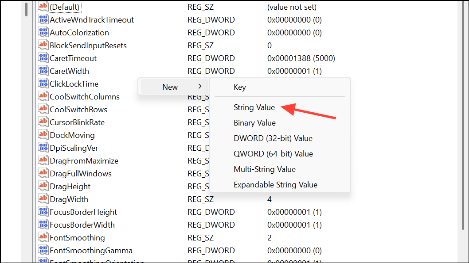Click the (Default) value icon

pyautogui.click(x=43, y=7)
